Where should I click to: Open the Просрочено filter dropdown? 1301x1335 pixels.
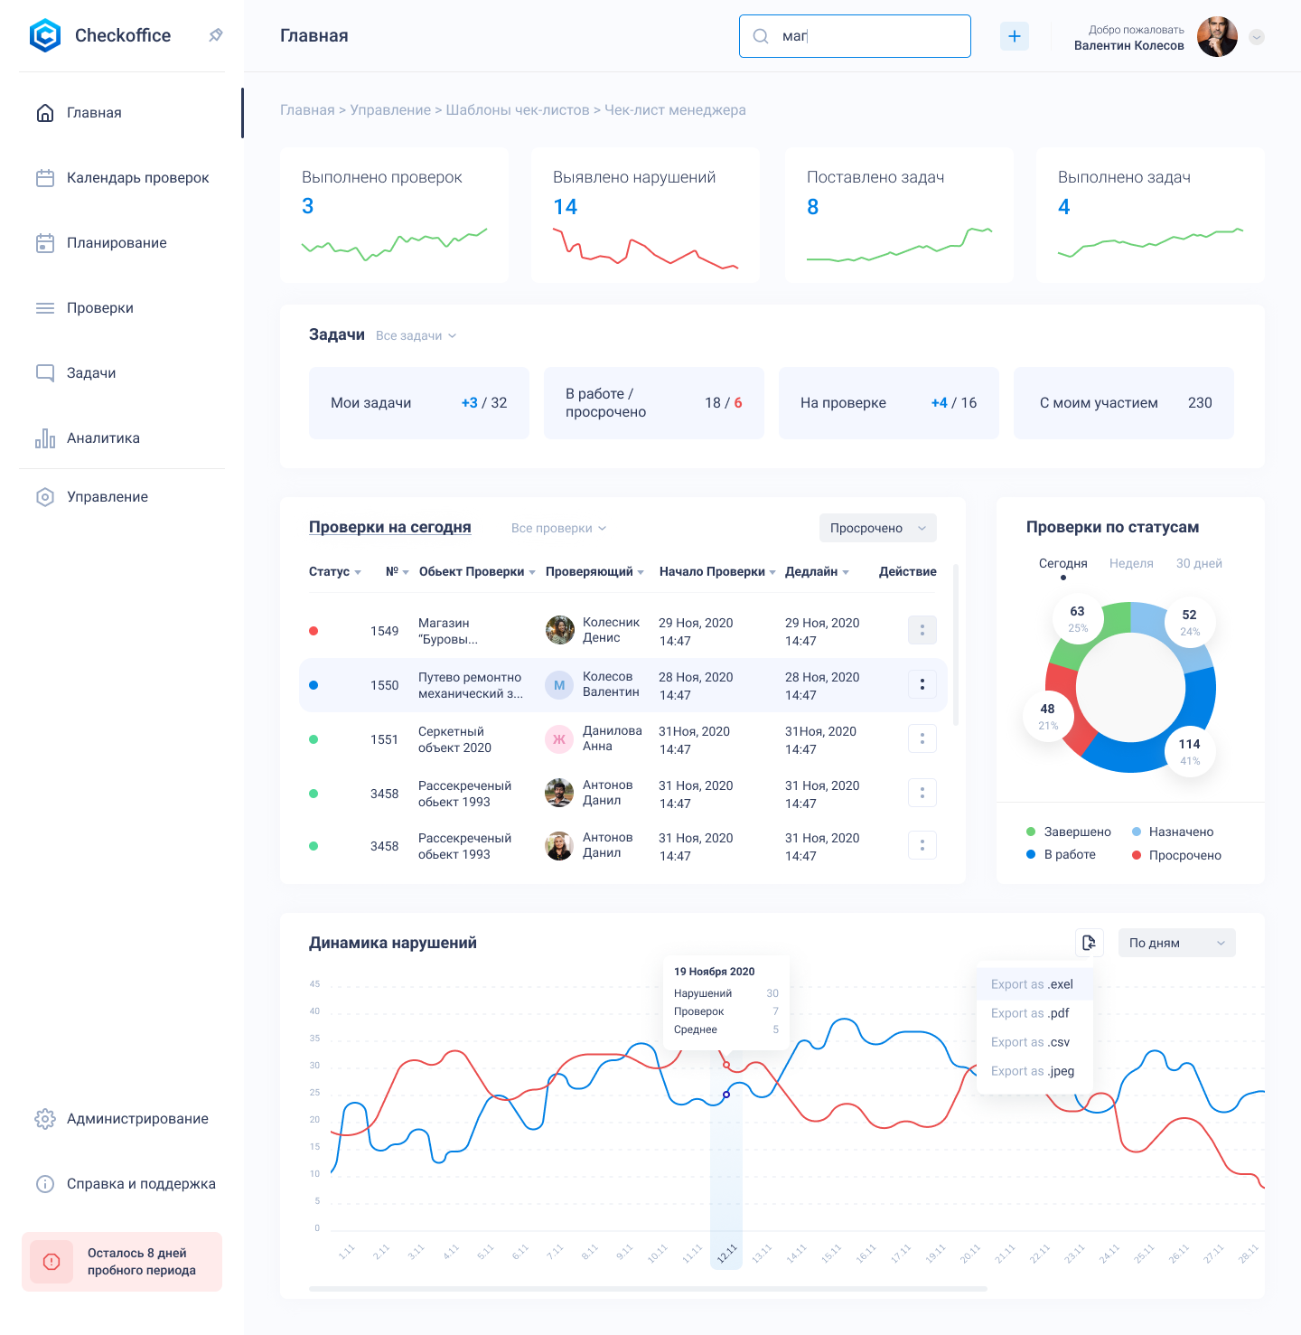877,528
